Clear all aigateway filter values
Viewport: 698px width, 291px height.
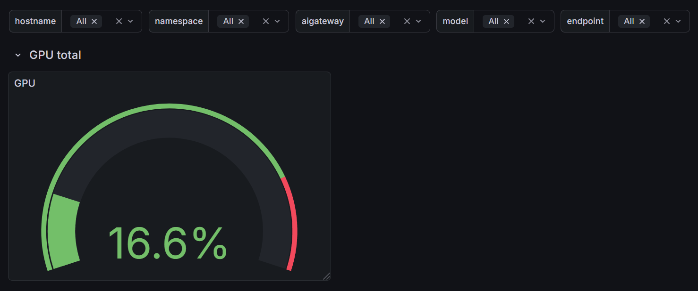click(x=407, y=21)
